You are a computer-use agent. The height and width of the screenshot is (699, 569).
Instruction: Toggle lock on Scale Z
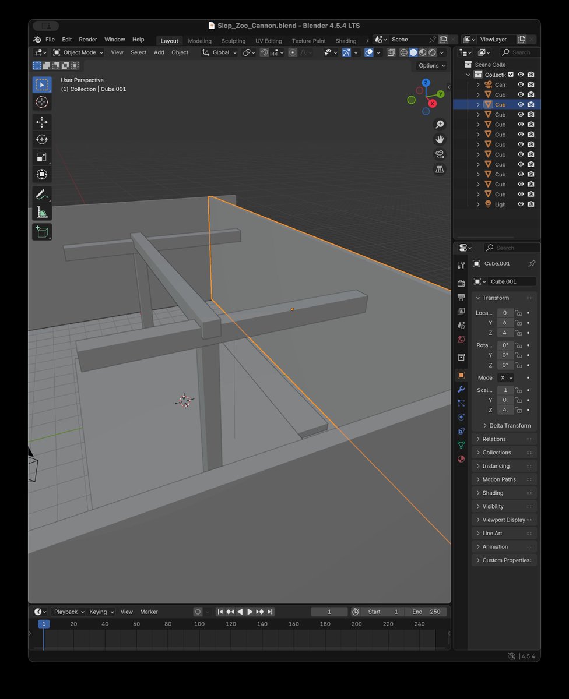[x=518, y=410]
